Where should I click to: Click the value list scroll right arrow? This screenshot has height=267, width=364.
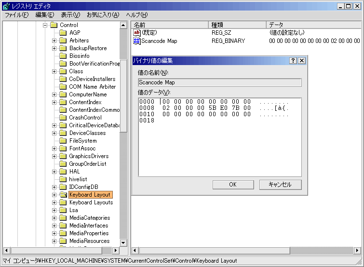coord(357,250)
